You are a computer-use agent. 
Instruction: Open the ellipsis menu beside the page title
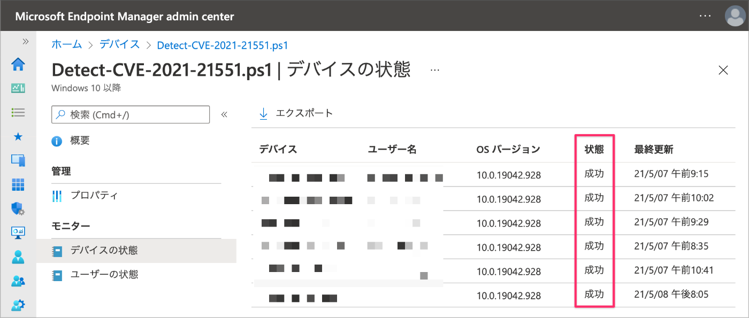434,70
